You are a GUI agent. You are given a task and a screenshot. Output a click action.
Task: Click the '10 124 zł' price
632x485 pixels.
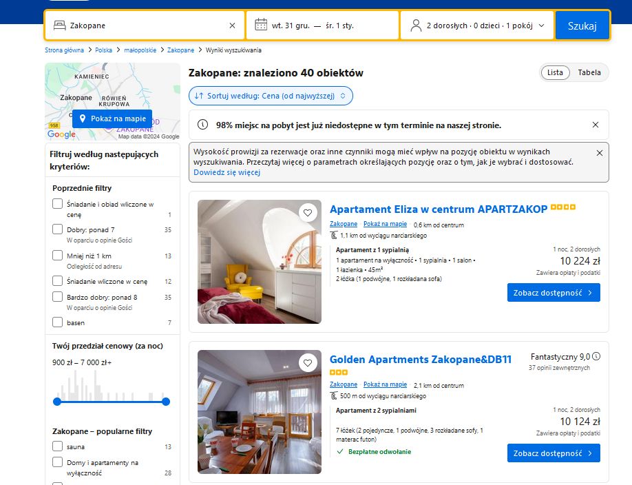580,421
